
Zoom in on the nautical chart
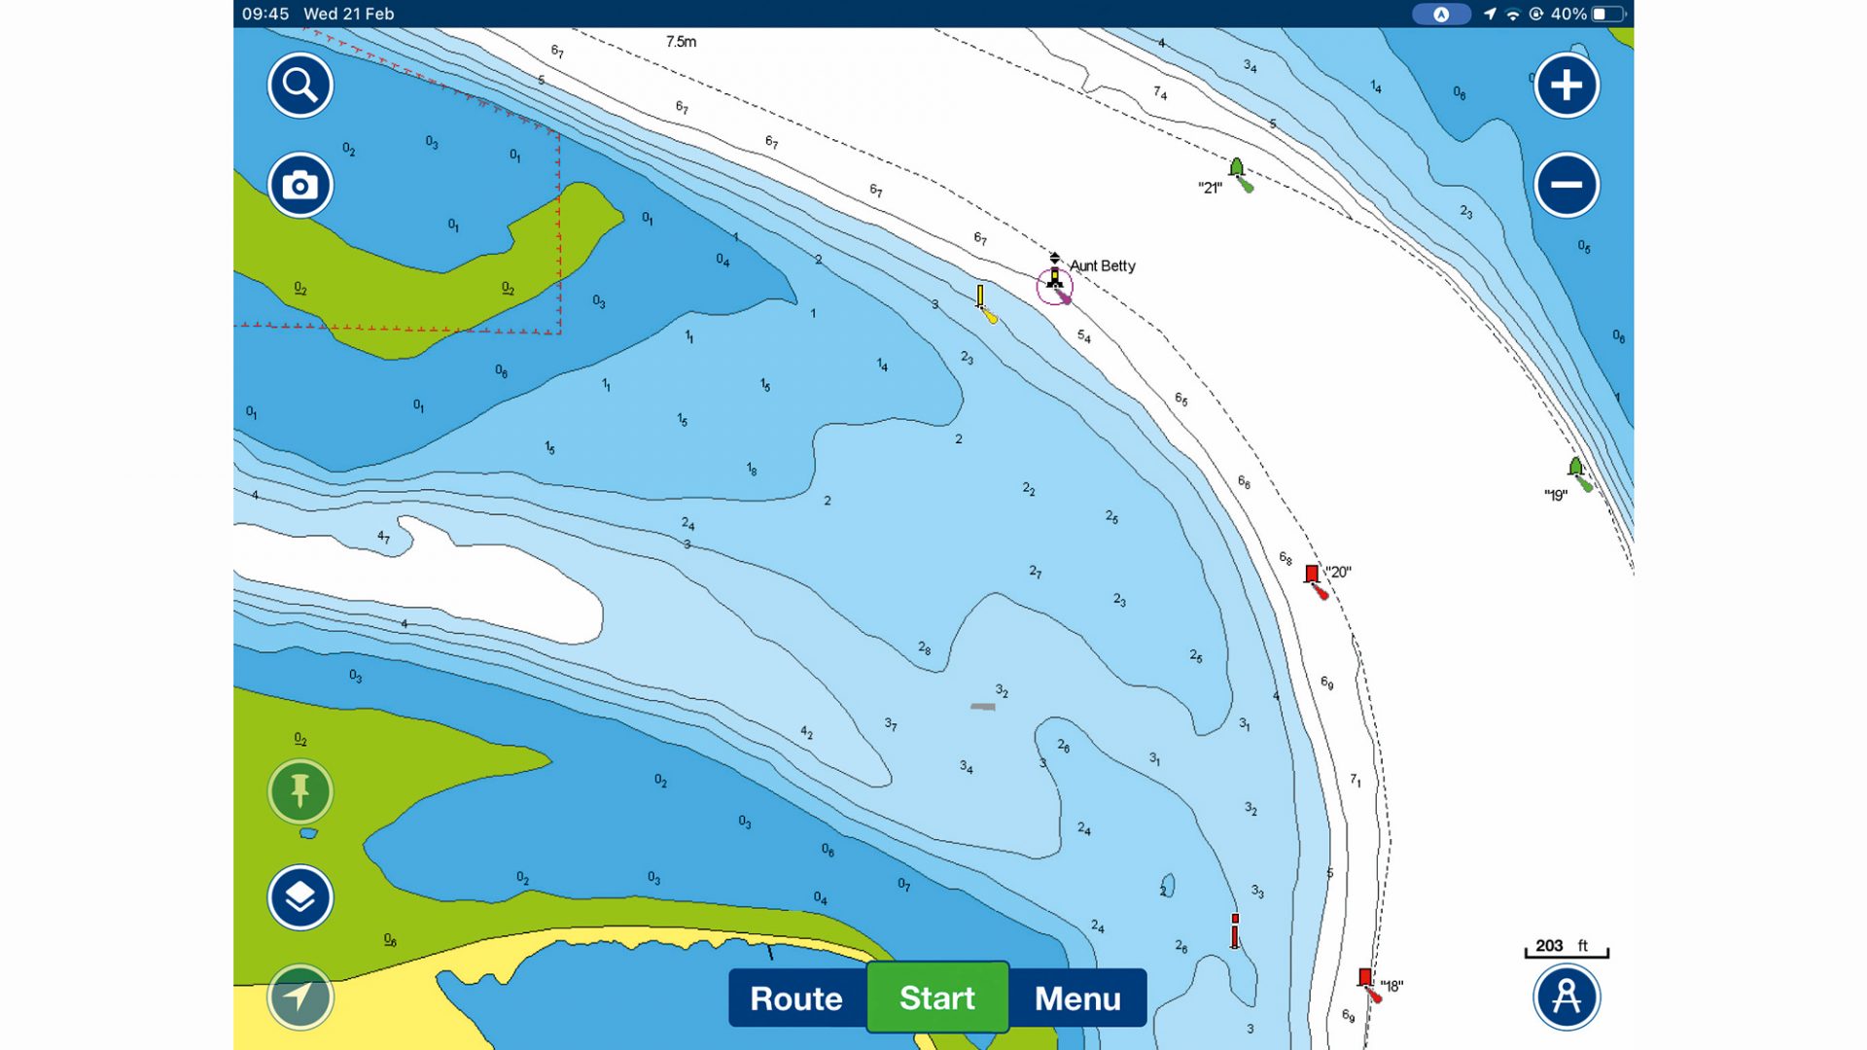coord(1567,86)
